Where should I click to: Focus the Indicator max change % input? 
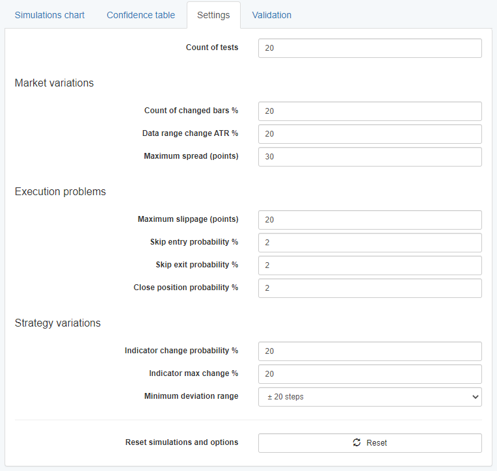tap(369, 374)
